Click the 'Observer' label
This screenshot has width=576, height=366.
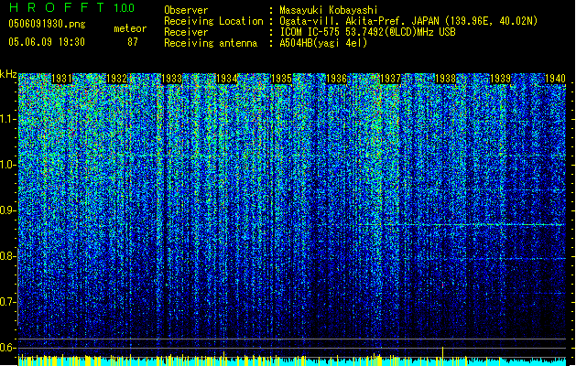pyautogui.click(x=186, y=10)
